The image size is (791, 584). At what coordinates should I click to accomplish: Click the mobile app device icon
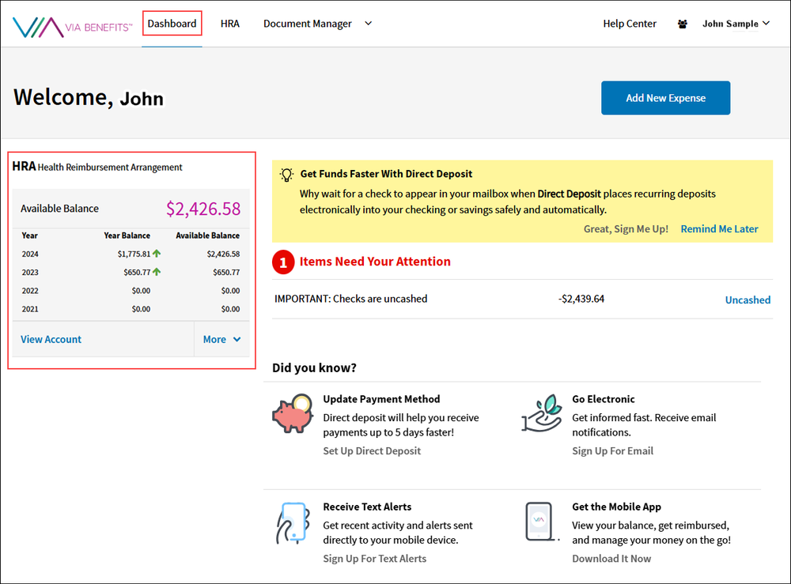[541, 522]
